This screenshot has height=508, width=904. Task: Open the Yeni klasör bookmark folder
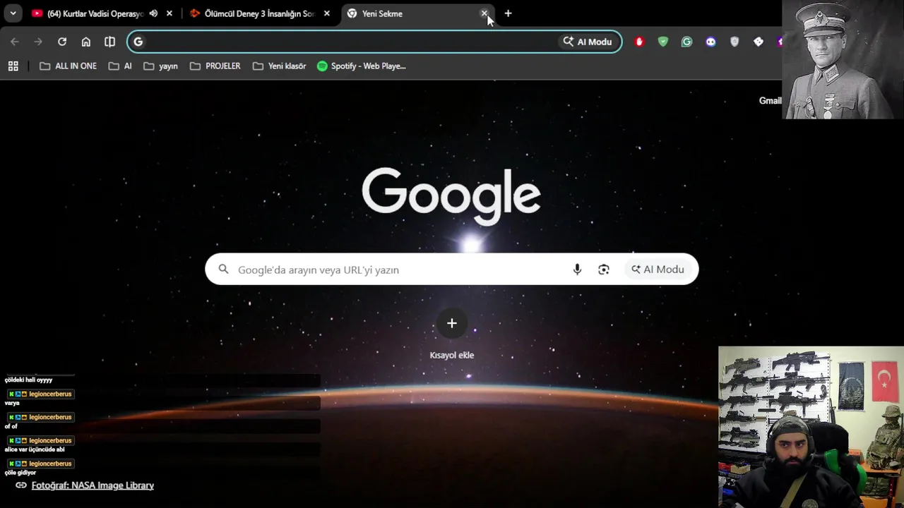click(279, 66)
